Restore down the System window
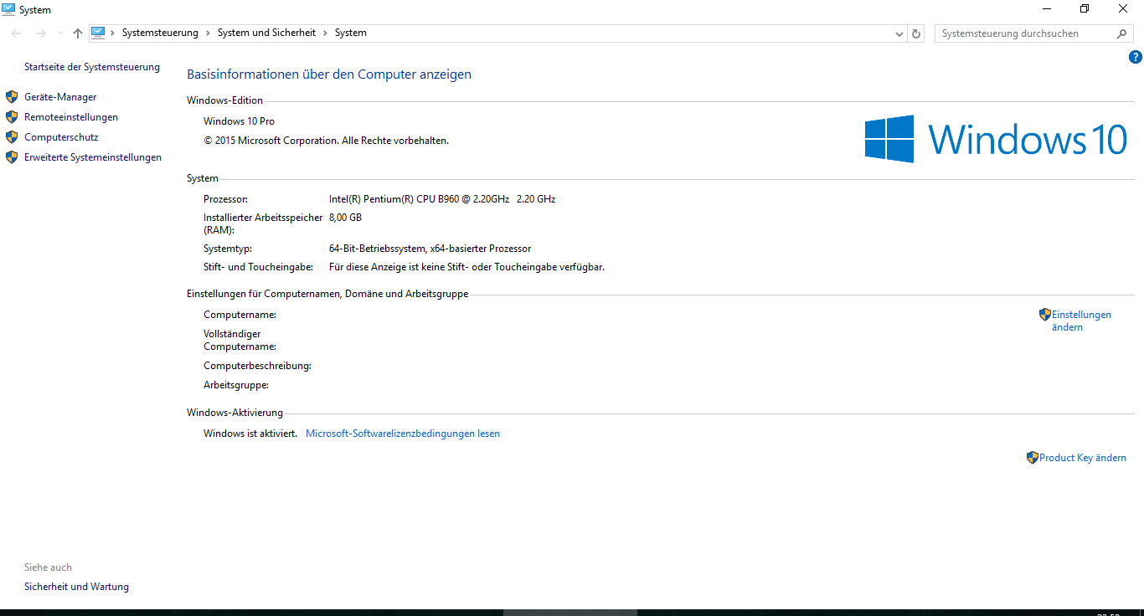 pyautogui.click(x=1085, y=9)
